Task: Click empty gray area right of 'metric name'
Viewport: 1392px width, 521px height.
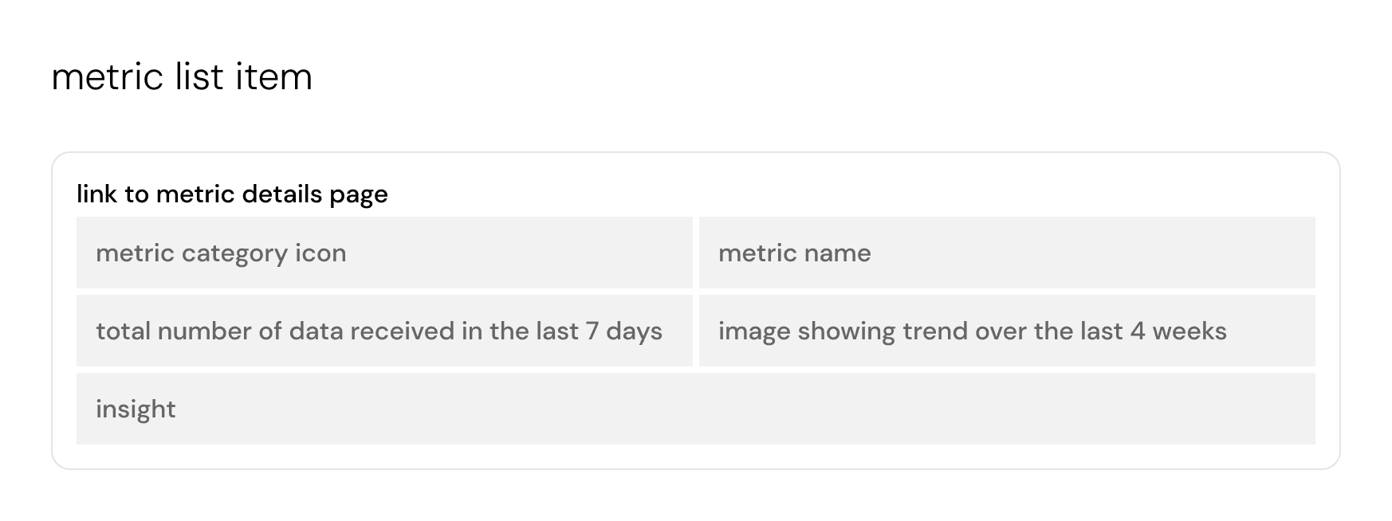Action: click(x=1092, y=253)
